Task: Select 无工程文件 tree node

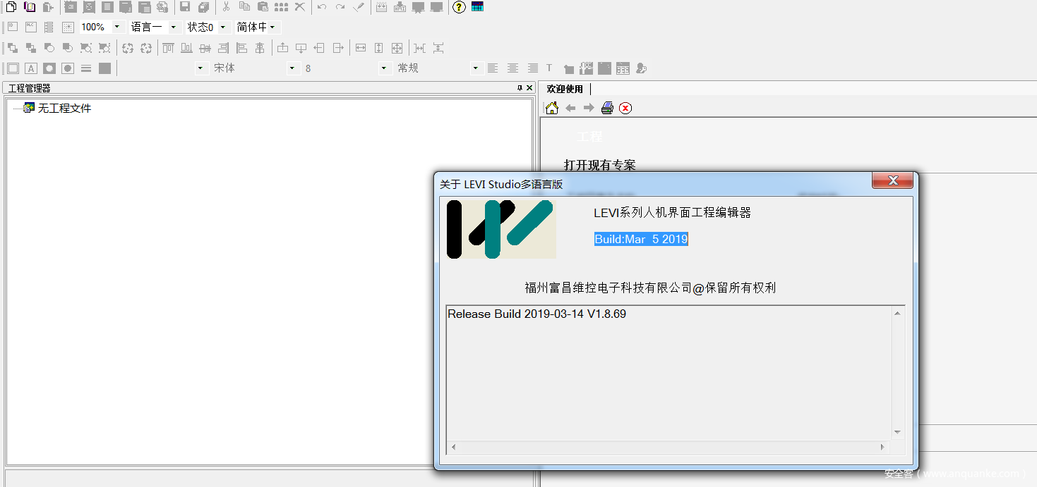Action: [64, 108]
